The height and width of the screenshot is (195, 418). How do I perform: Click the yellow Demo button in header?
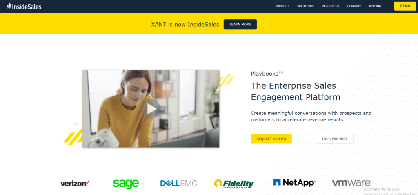click(405, 6)
